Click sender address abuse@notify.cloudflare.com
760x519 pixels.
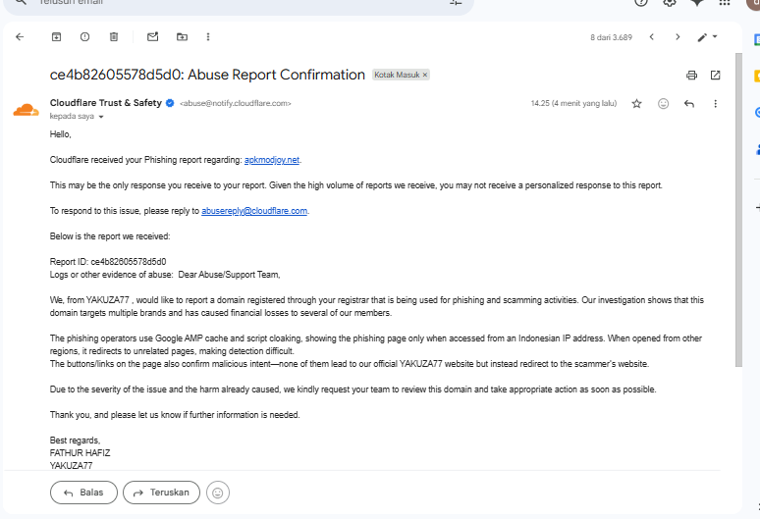235,103
